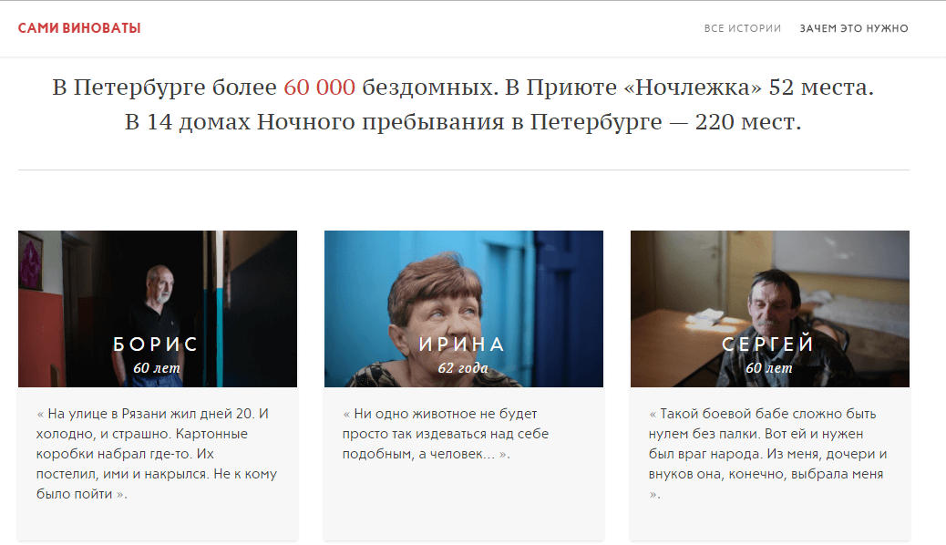The image size is (946, 545).
Task: Click the line about 14 домах Ночного пребывания
Action: 463,122
